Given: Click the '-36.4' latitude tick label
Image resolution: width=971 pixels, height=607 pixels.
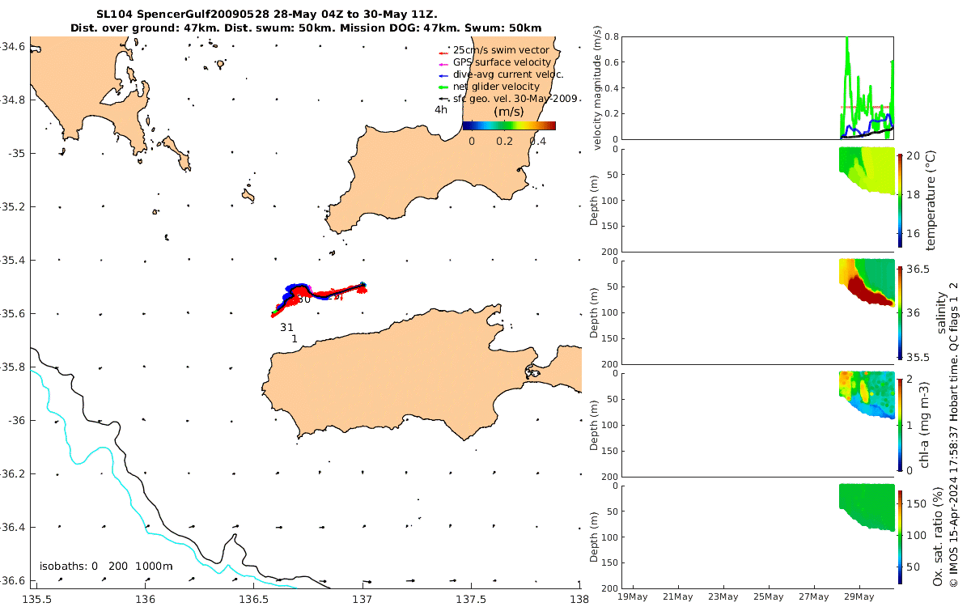Looking at the screenshot, I should (11, 527).
